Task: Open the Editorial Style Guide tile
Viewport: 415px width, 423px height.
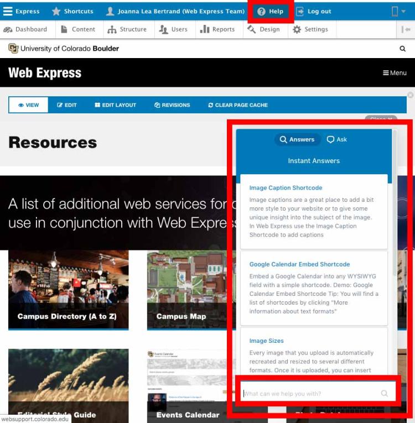Action: (x=68, y=385)
